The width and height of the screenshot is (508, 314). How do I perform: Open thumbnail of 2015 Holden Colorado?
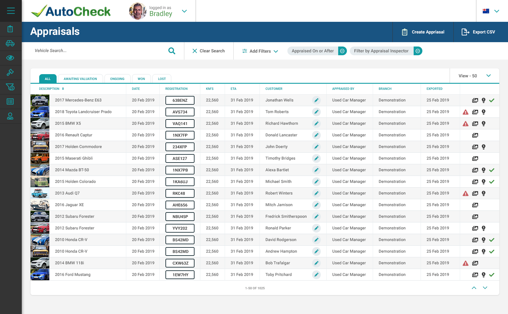pos(40,182)
